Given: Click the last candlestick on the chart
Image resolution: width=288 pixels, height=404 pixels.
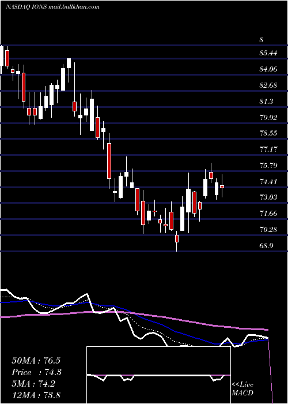Looking at the screenshot, I should (222, 186).
